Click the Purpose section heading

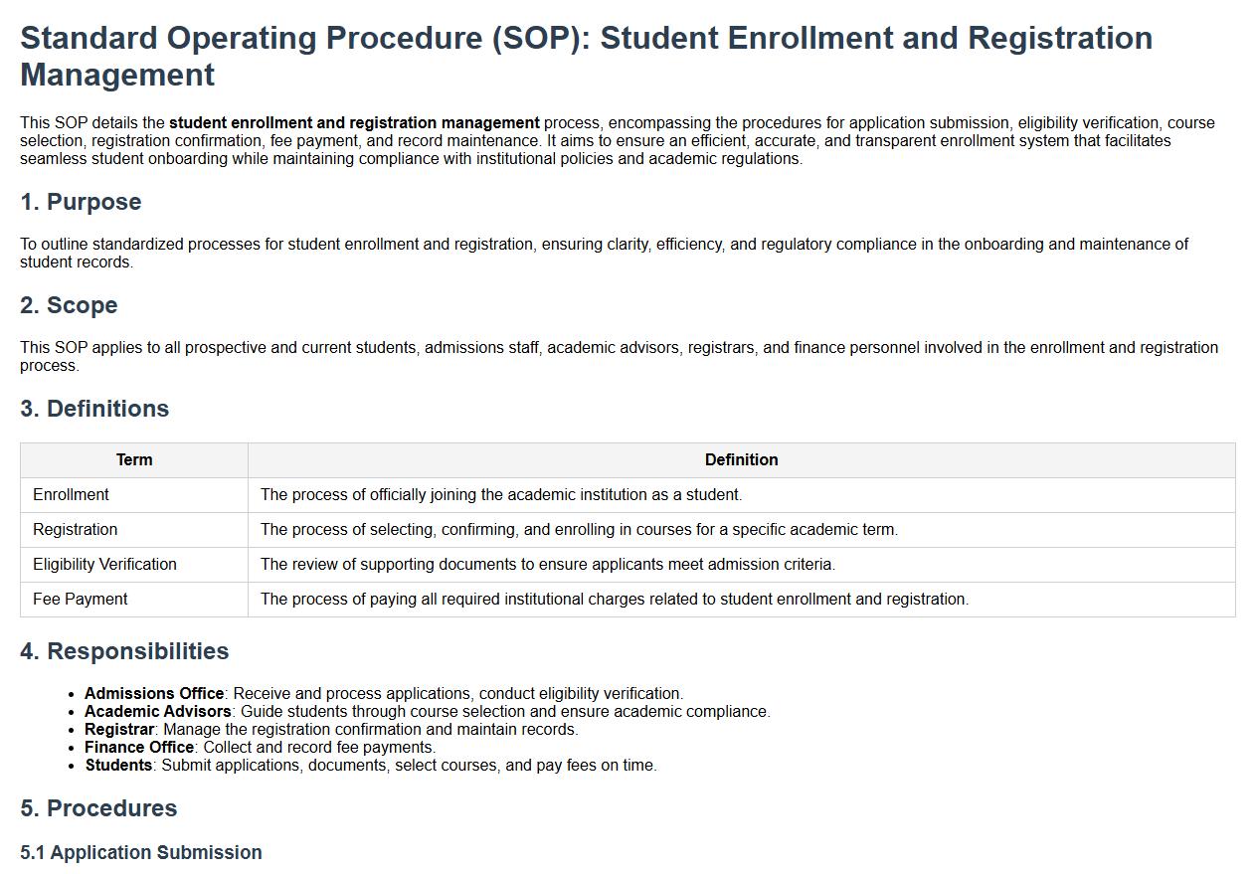pyautogui.click(x=81, y=202)
